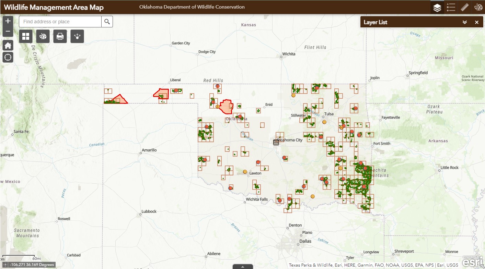Collapse the Layer List panel
The height and width of the screenshot is (269, 485).
tap(465, 22)
